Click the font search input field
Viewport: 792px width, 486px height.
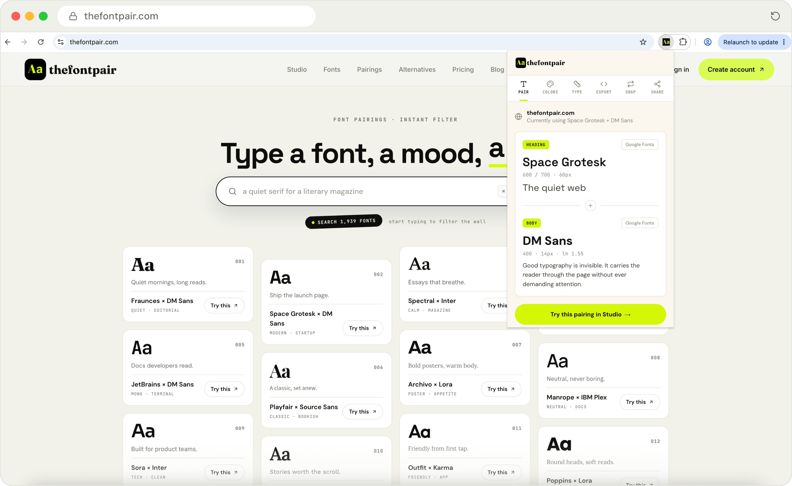point(362,192)
